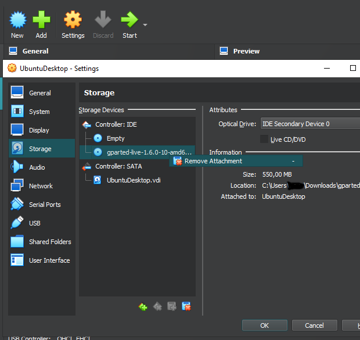Click the Remove Attachment context menu item
360x340 pixels.
coord(236,161)
